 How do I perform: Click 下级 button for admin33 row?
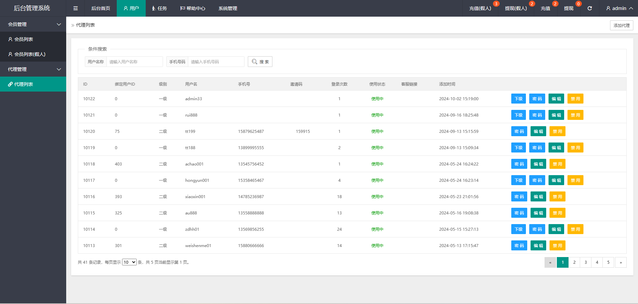coord(518,99)
